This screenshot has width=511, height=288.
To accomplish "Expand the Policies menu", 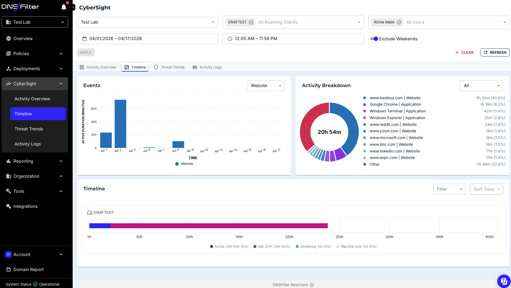I will point(35,54).
